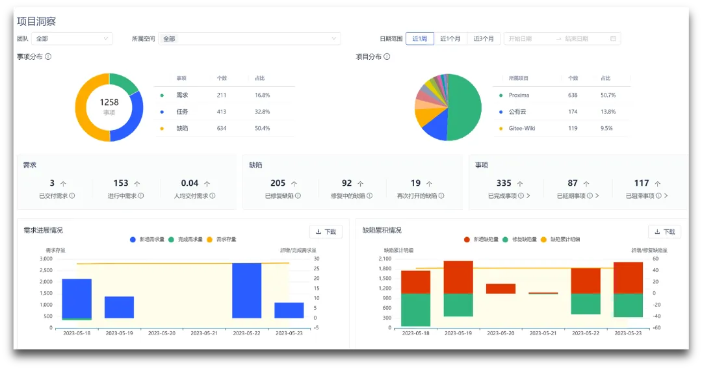Click info icon beside 项目分布 title
The height and width of the screenshot is (369, 702).
(387, 57)
